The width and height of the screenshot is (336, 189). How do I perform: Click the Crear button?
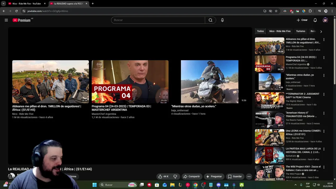[x=302, y=20]
